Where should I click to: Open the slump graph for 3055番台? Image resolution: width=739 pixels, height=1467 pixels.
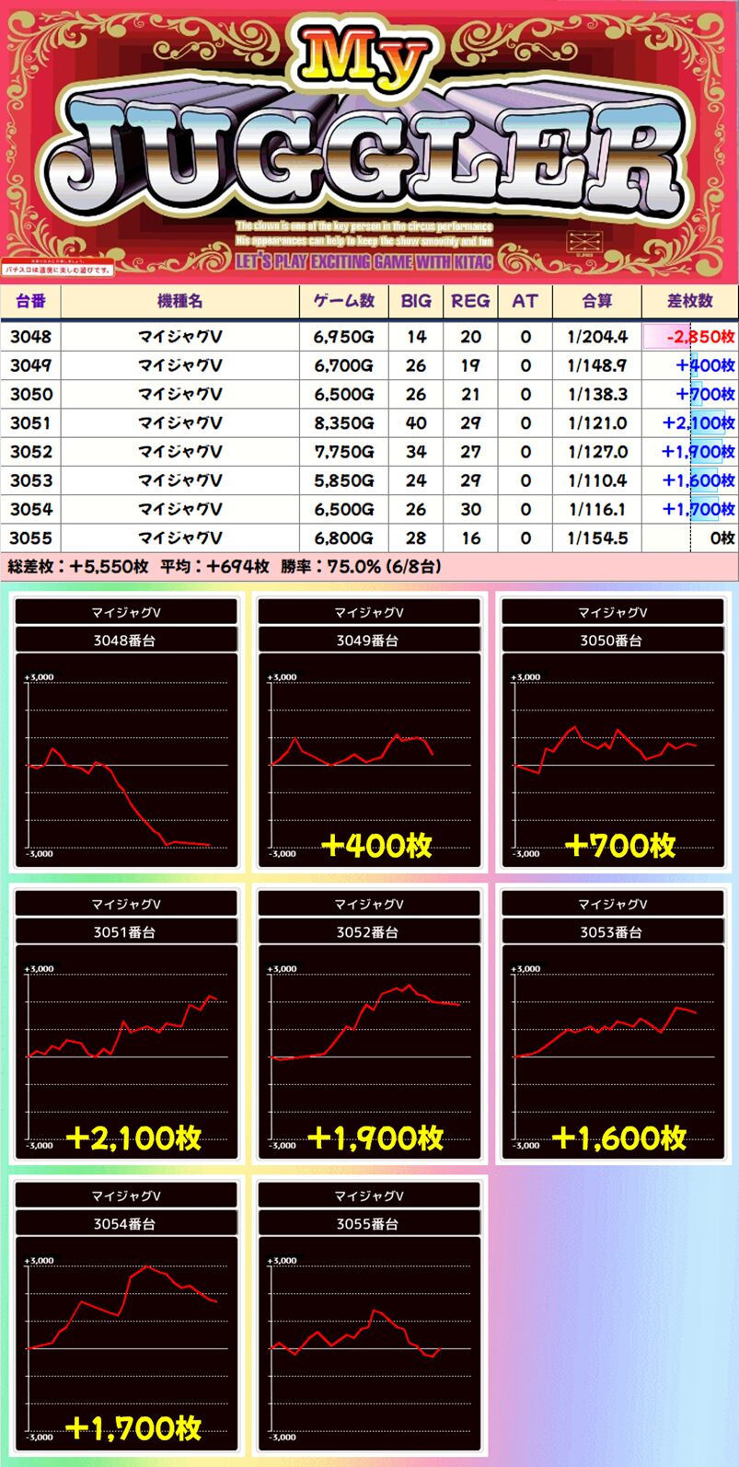[x=369, y=1346]
